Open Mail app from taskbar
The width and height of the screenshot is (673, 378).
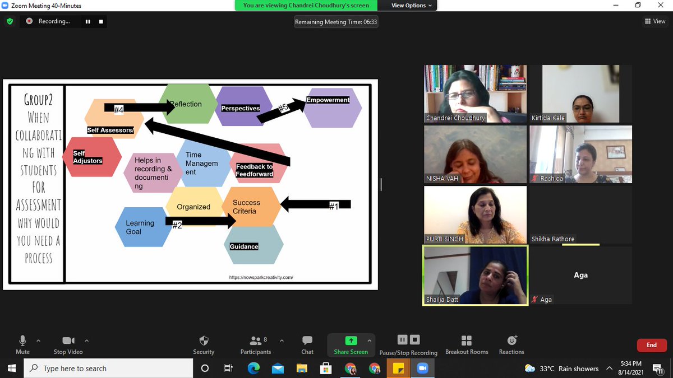point(278,368)
